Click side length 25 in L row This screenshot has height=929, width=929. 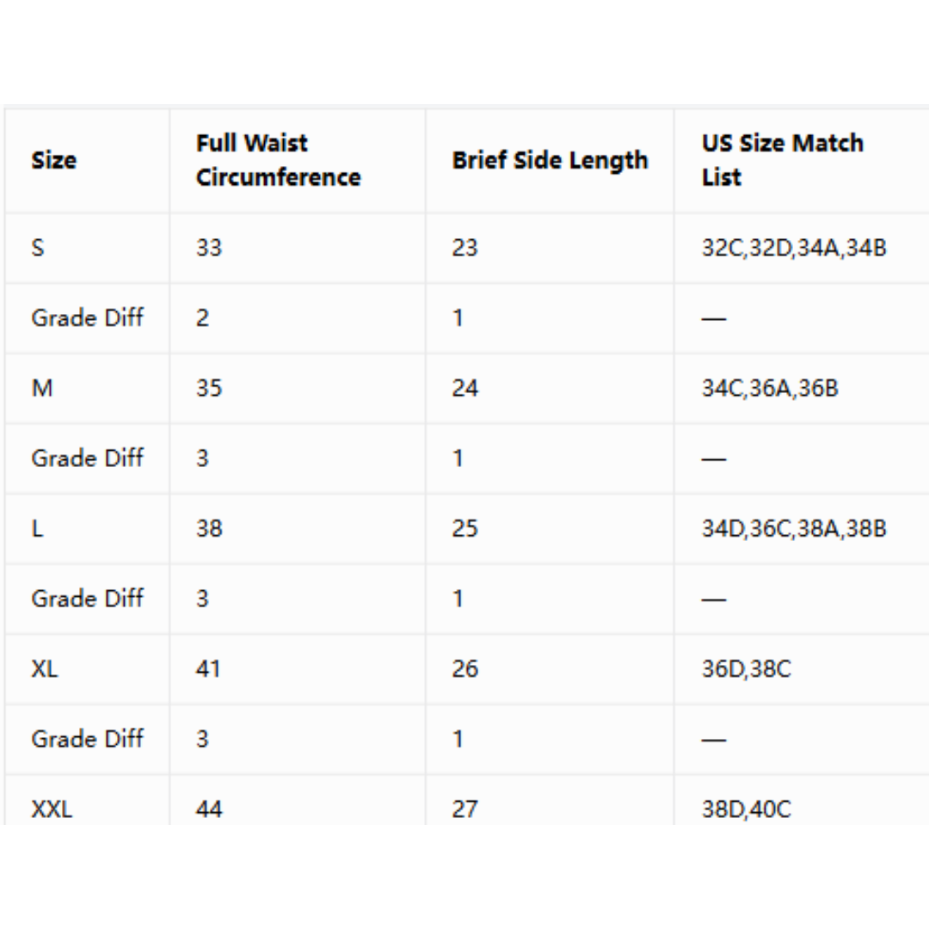tap(465, 528)
